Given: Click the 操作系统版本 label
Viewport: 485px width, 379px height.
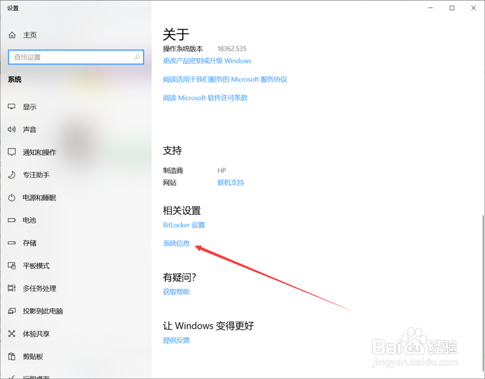Looking at the screenshot, I should [183, 48].
